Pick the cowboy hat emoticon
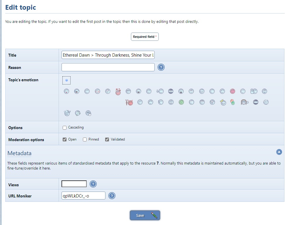Viewport: 285px width, 225px height. [x=67, y=113]
